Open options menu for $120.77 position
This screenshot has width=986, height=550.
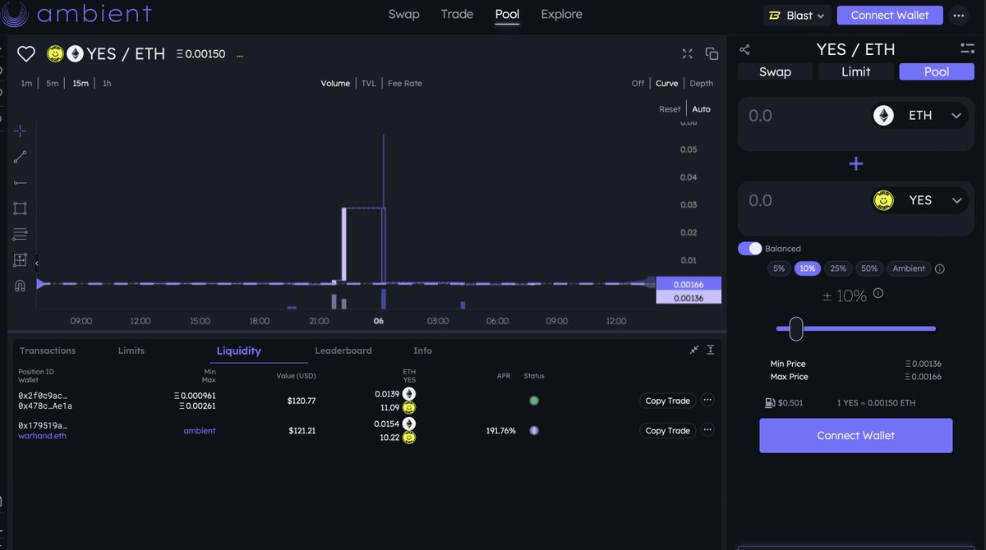click(x=707, y=401)
